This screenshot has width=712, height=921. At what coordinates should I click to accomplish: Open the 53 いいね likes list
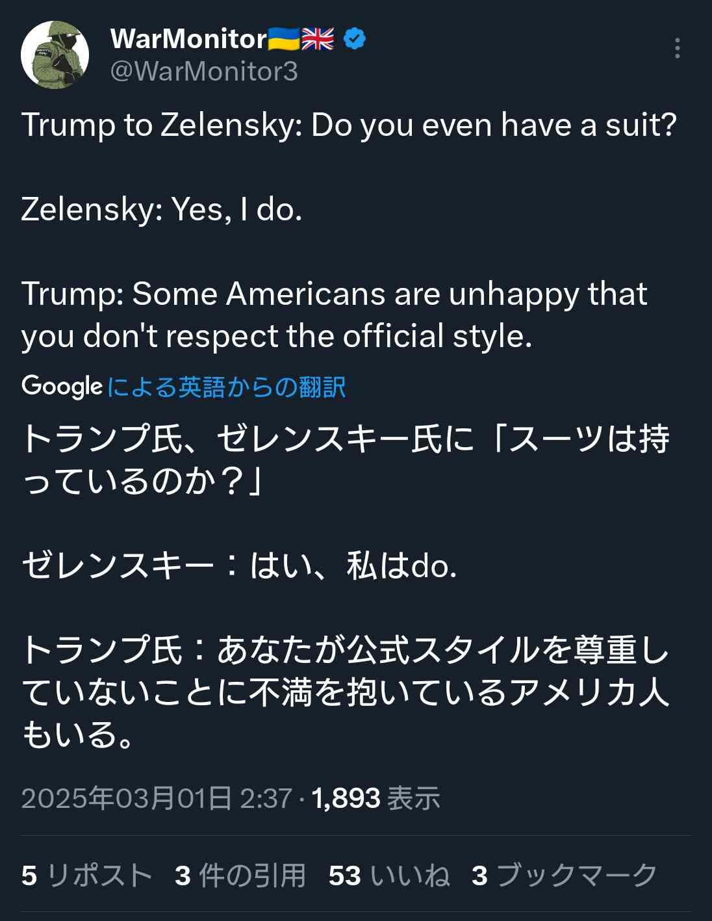coord(388,875)
